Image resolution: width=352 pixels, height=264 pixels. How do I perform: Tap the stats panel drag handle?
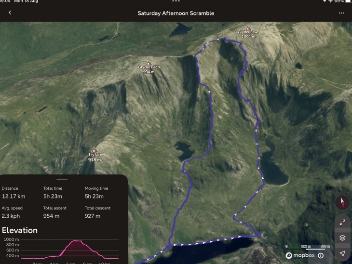point(62,179)
